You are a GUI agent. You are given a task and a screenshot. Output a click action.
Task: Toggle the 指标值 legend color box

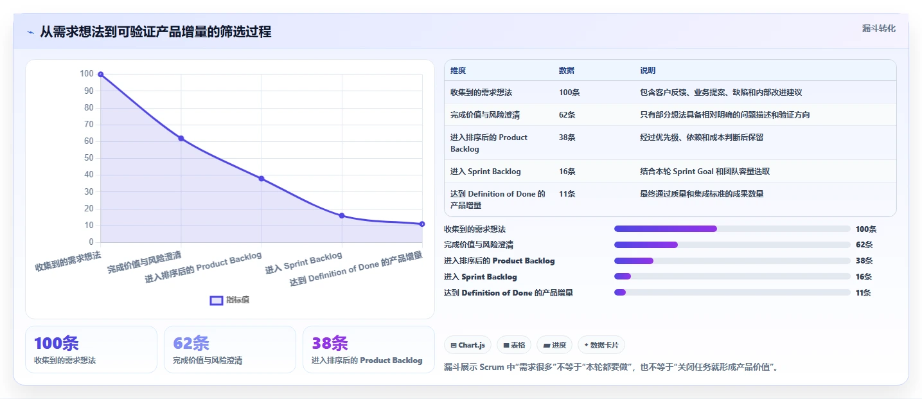[x=217, y=300]
